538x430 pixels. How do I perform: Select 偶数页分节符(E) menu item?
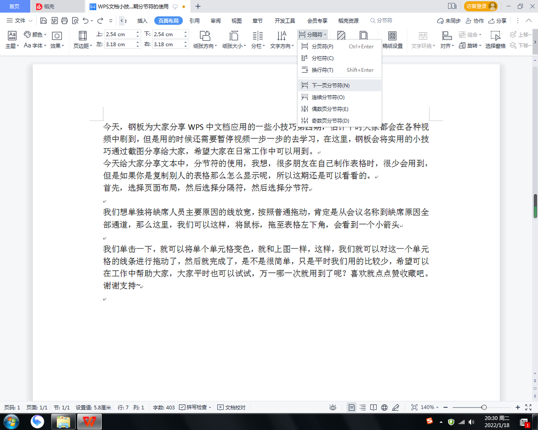click(339, 109)
